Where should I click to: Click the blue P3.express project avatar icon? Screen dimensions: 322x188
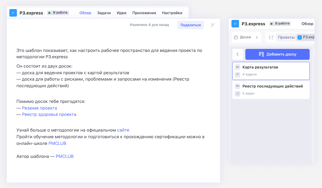12,13
